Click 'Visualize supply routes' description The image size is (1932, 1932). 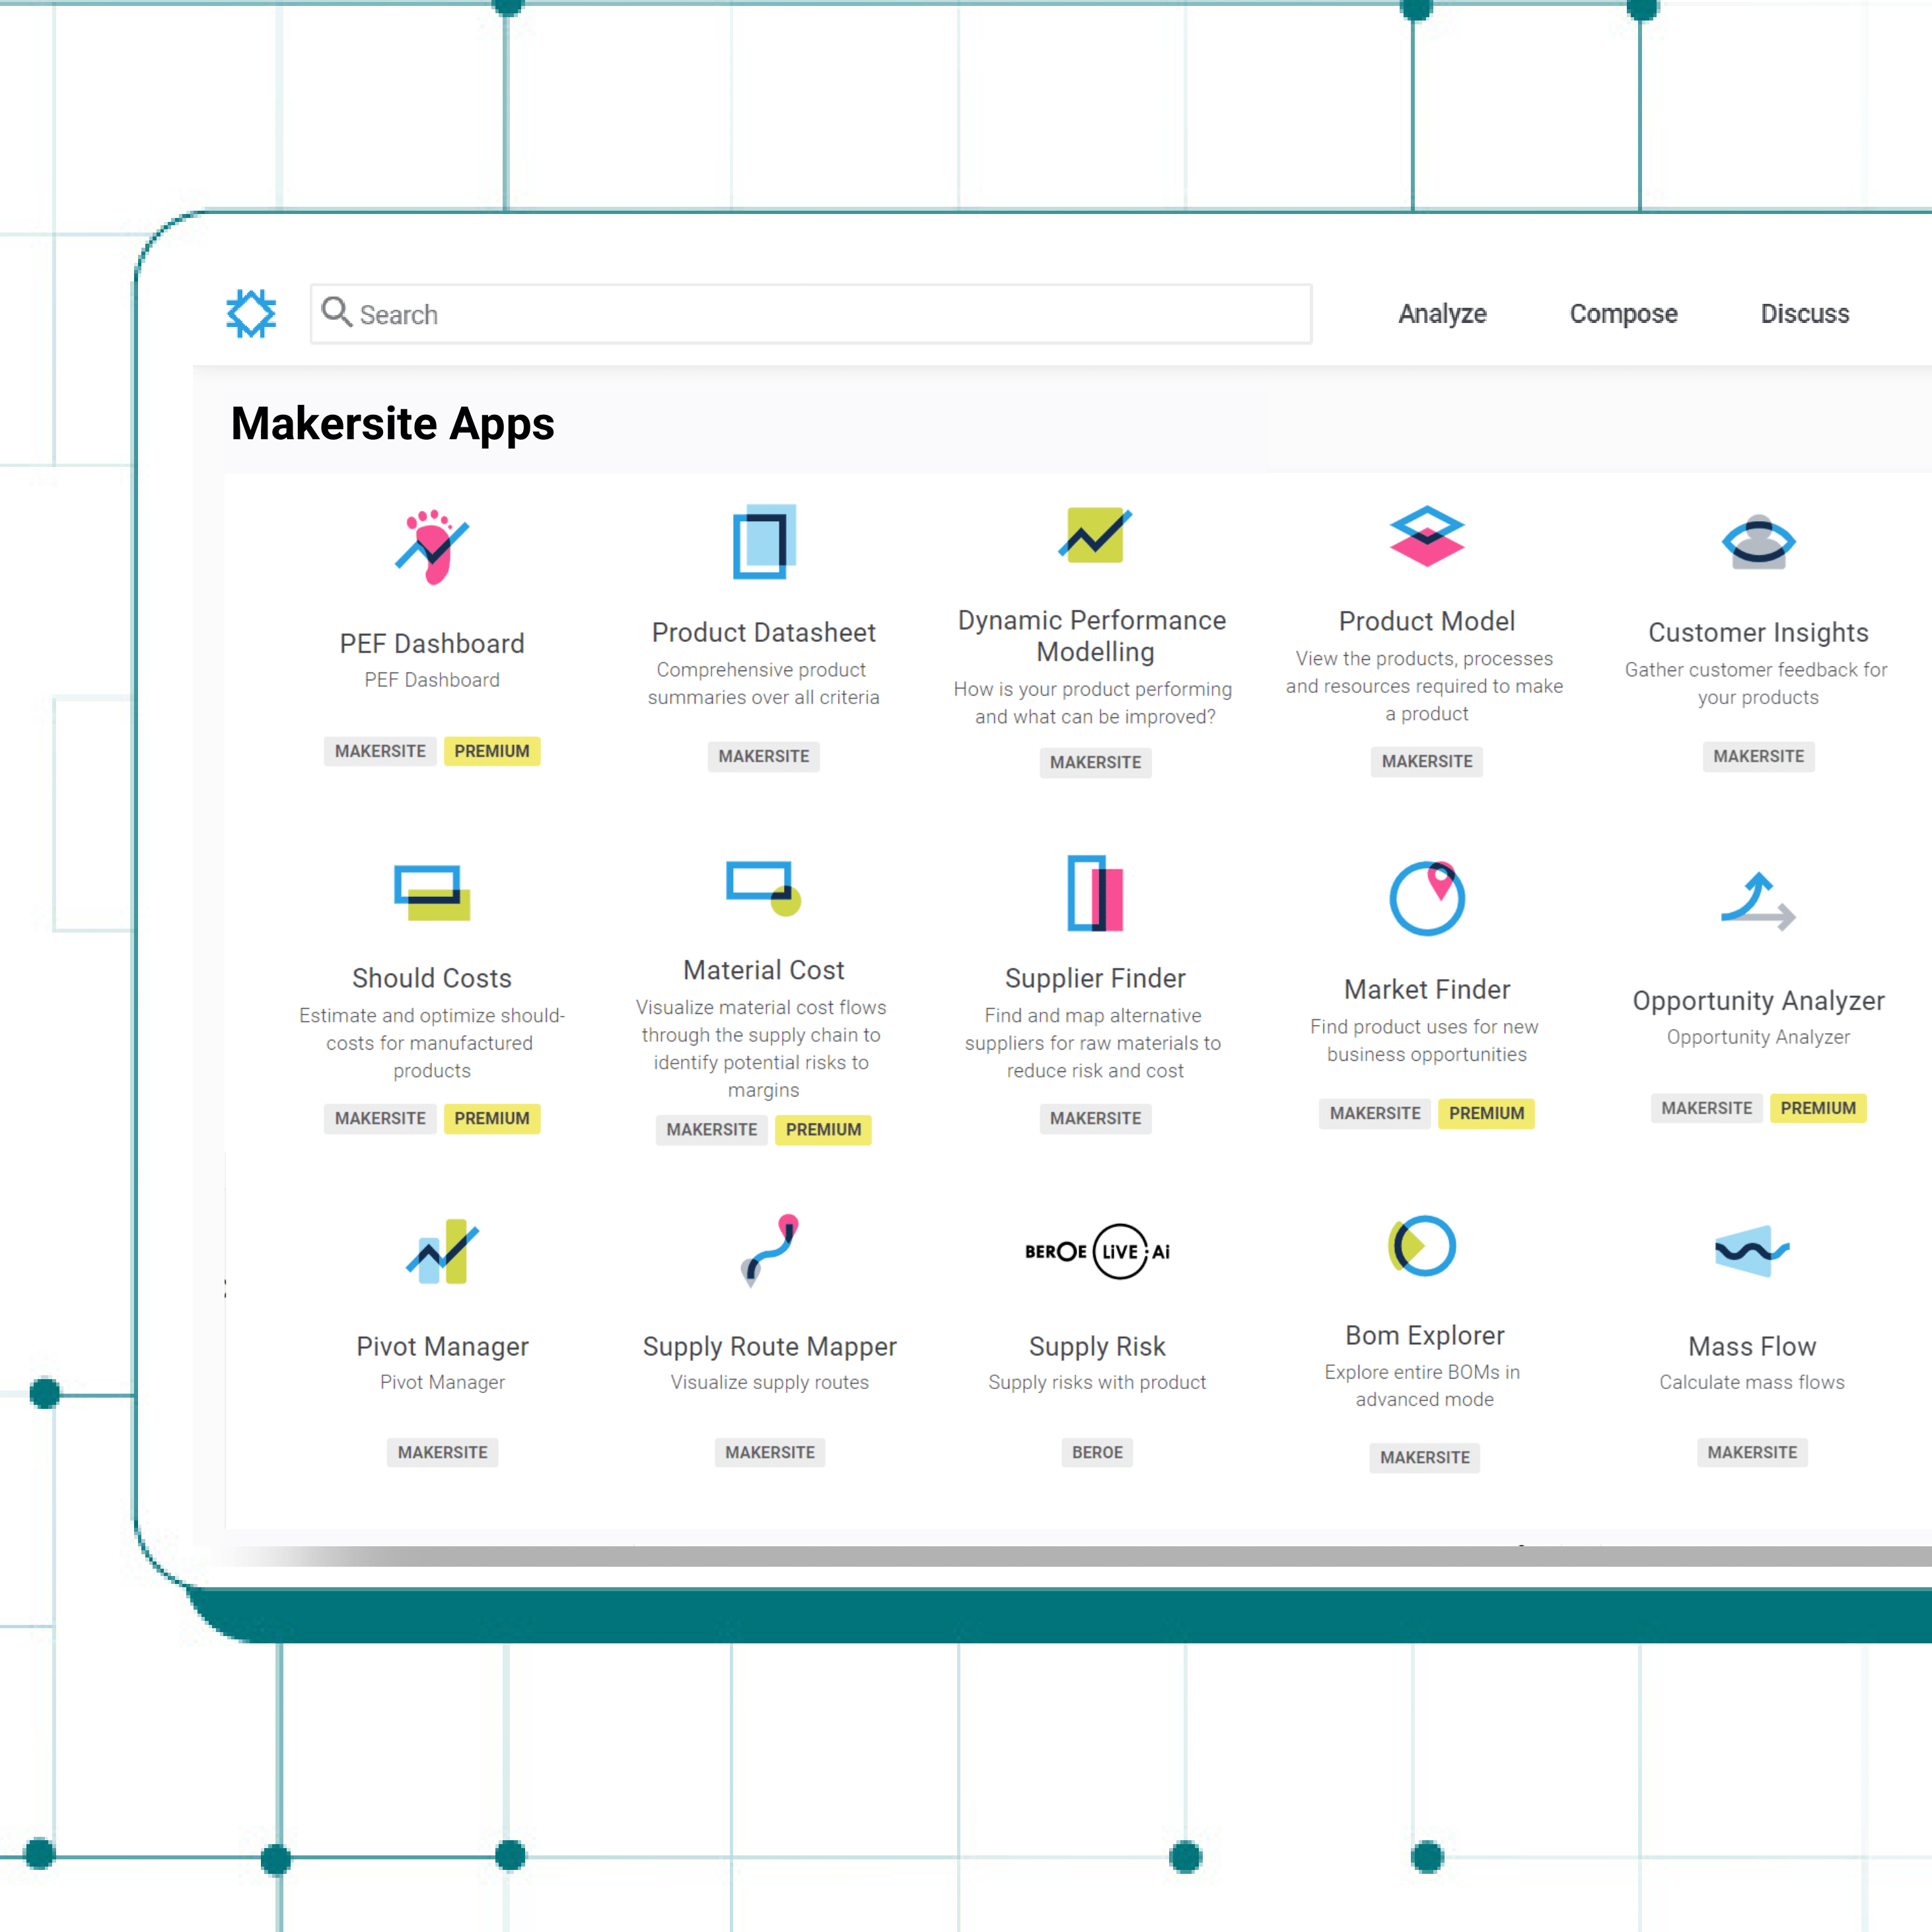[x=770, y=1382]
